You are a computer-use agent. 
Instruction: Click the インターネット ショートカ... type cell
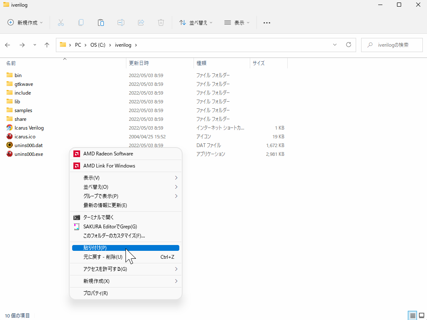pyautogui.click(x=220, y=127)
